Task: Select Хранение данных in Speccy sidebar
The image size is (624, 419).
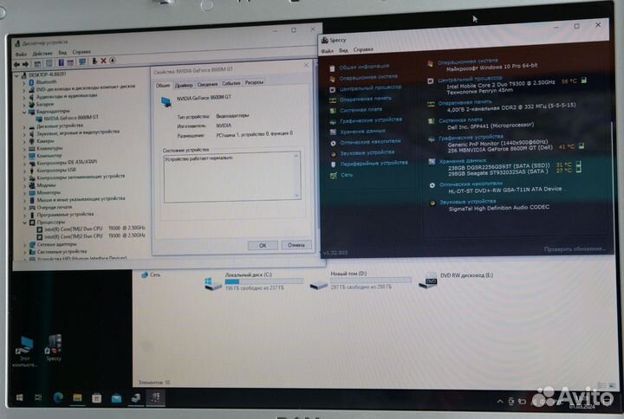Action: (x=362, y=131)
